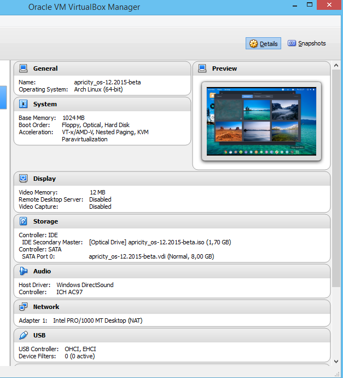343x378 pixels.
Task: Click the 12 MB video memory value
Action: (97, 192)
